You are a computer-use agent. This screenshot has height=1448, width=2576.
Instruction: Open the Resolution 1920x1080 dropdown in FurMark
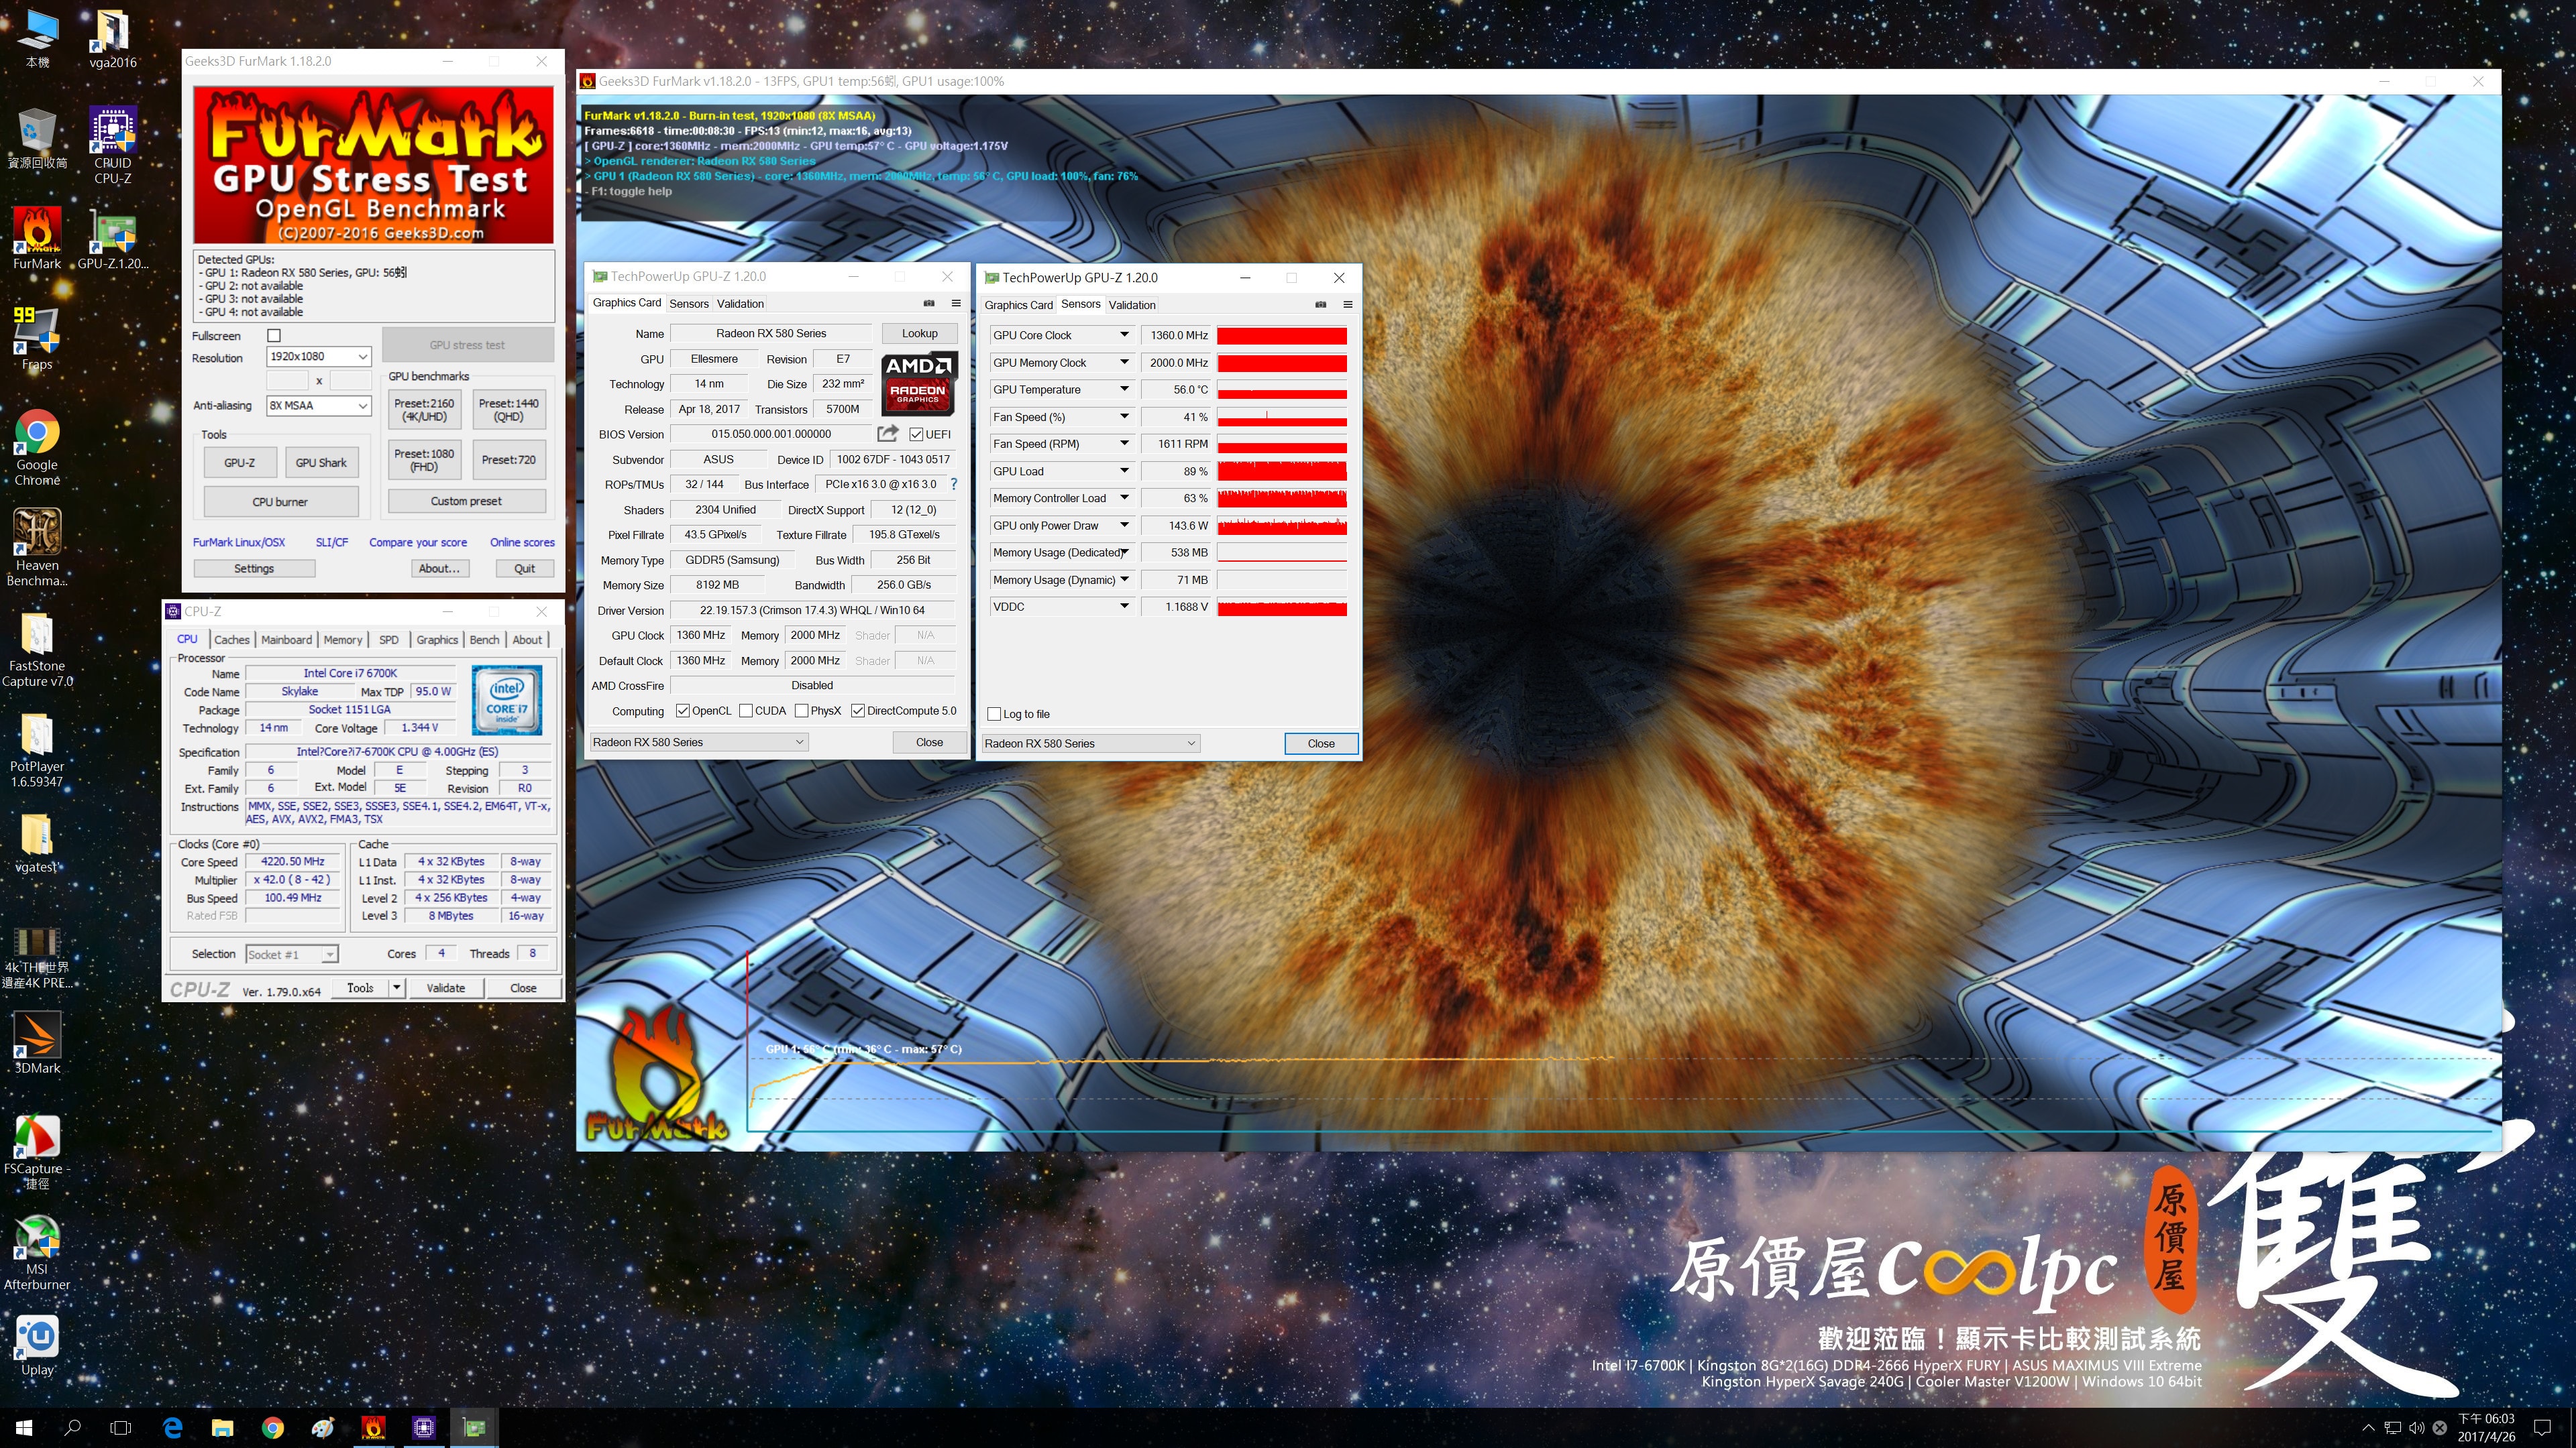coord(319,357)
